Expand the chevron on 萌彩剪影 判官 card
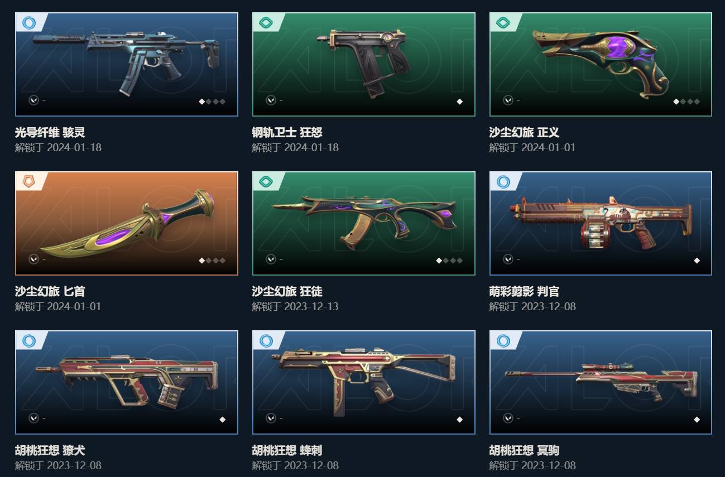 click(x=508, y=259)
